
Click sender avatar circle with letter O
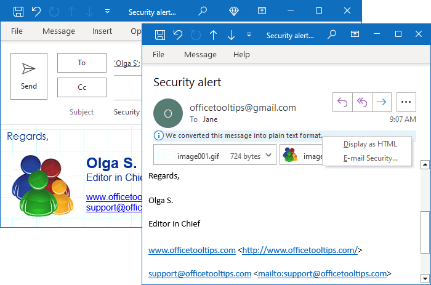[x=168, y=113]
